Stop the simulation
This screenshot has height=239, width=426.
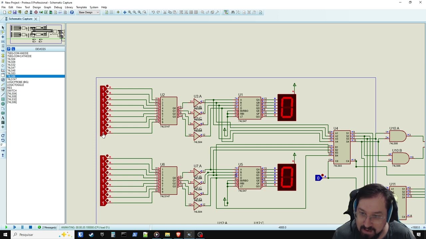pyautogui.click(x=30, y=227)
